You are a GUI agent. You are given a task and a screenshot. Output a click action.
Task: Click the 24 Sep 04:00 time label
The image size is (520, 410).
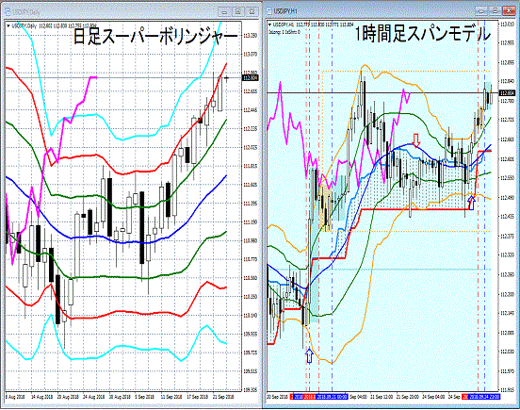point(433,397)
